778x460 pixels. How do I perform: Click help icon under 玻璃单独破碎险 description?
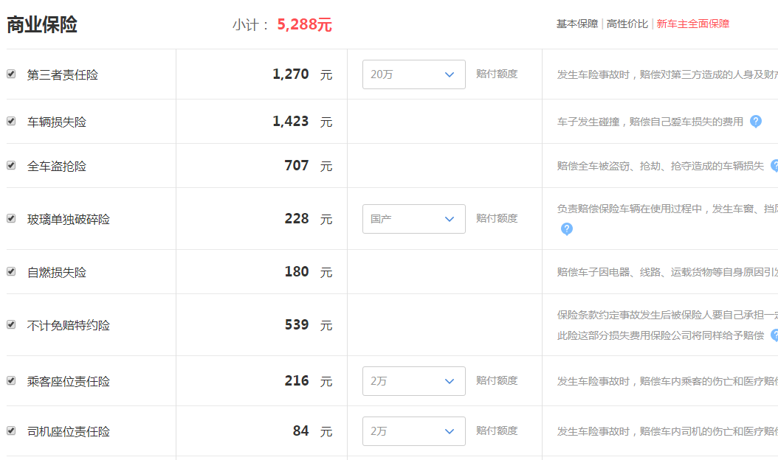click(566, 229)
